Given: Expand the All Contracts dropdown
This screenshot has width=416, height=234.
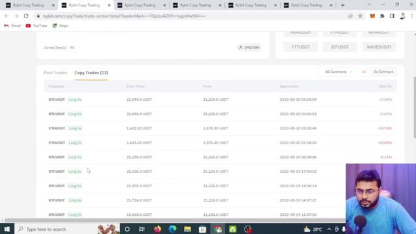Looking at the screenshot, I should click(338, 71).
